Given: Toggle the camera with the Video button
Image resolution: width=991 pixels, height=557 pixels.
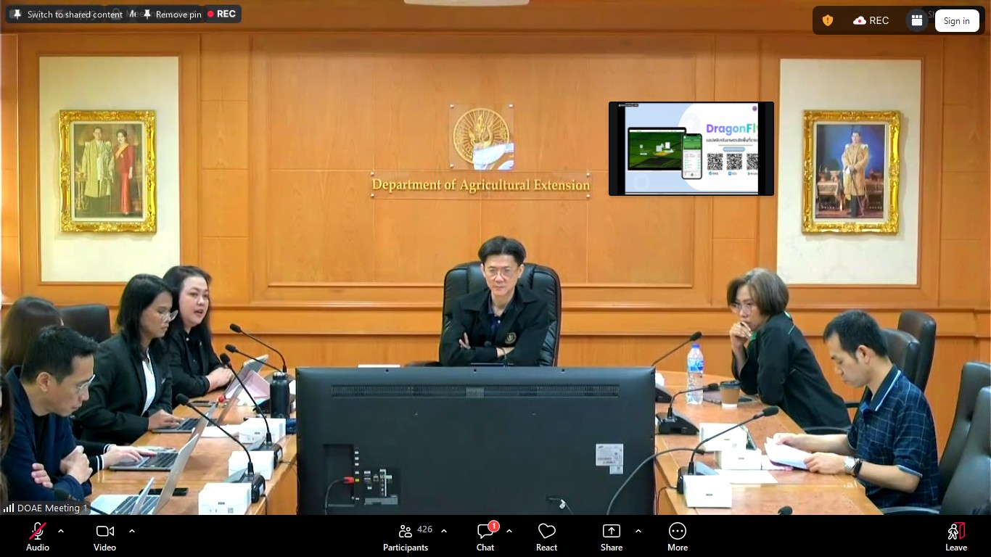Looking at the screenshot, I should point(104,537).
